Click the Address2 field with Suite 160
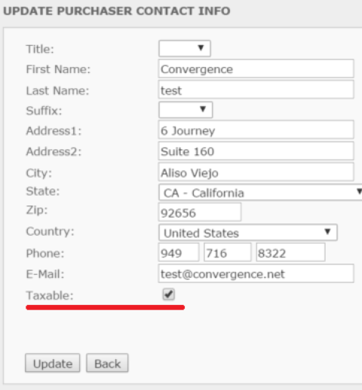The width and height of the screenshot is (362, 390). pos(256,151)
